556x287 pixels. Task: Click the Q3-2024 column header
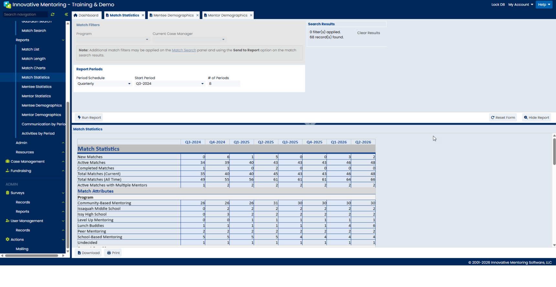coord(193,142)
